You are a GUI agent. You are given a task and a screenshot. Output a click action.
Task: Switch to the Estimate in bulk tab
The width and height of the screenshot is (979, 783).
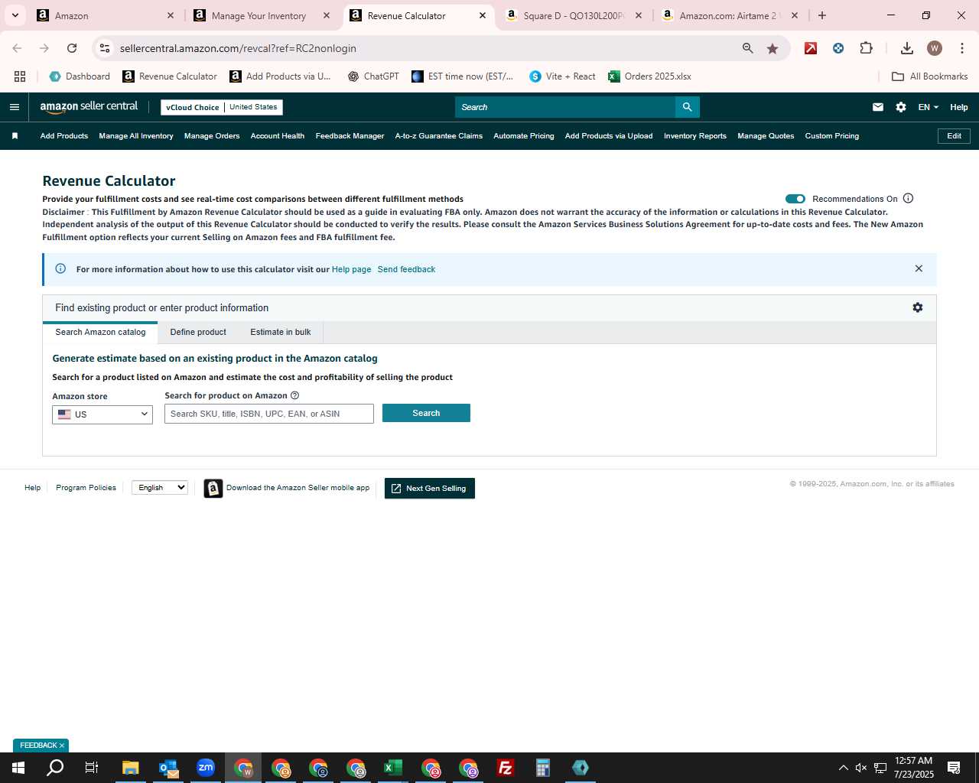(281, 332)
